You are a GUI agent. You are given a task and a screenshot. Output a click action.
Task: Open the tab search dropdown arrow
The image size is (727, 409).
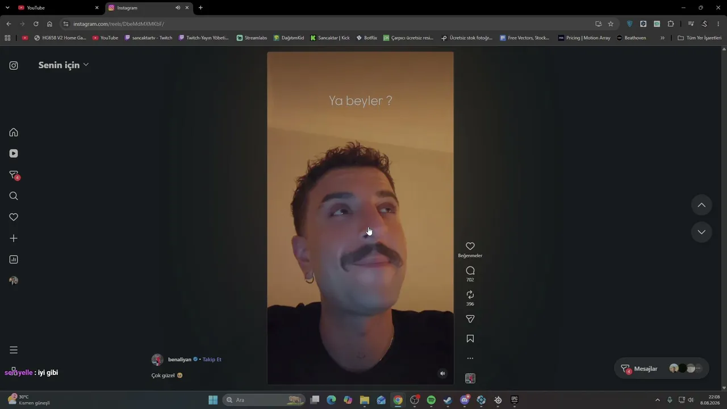(7, 8)
